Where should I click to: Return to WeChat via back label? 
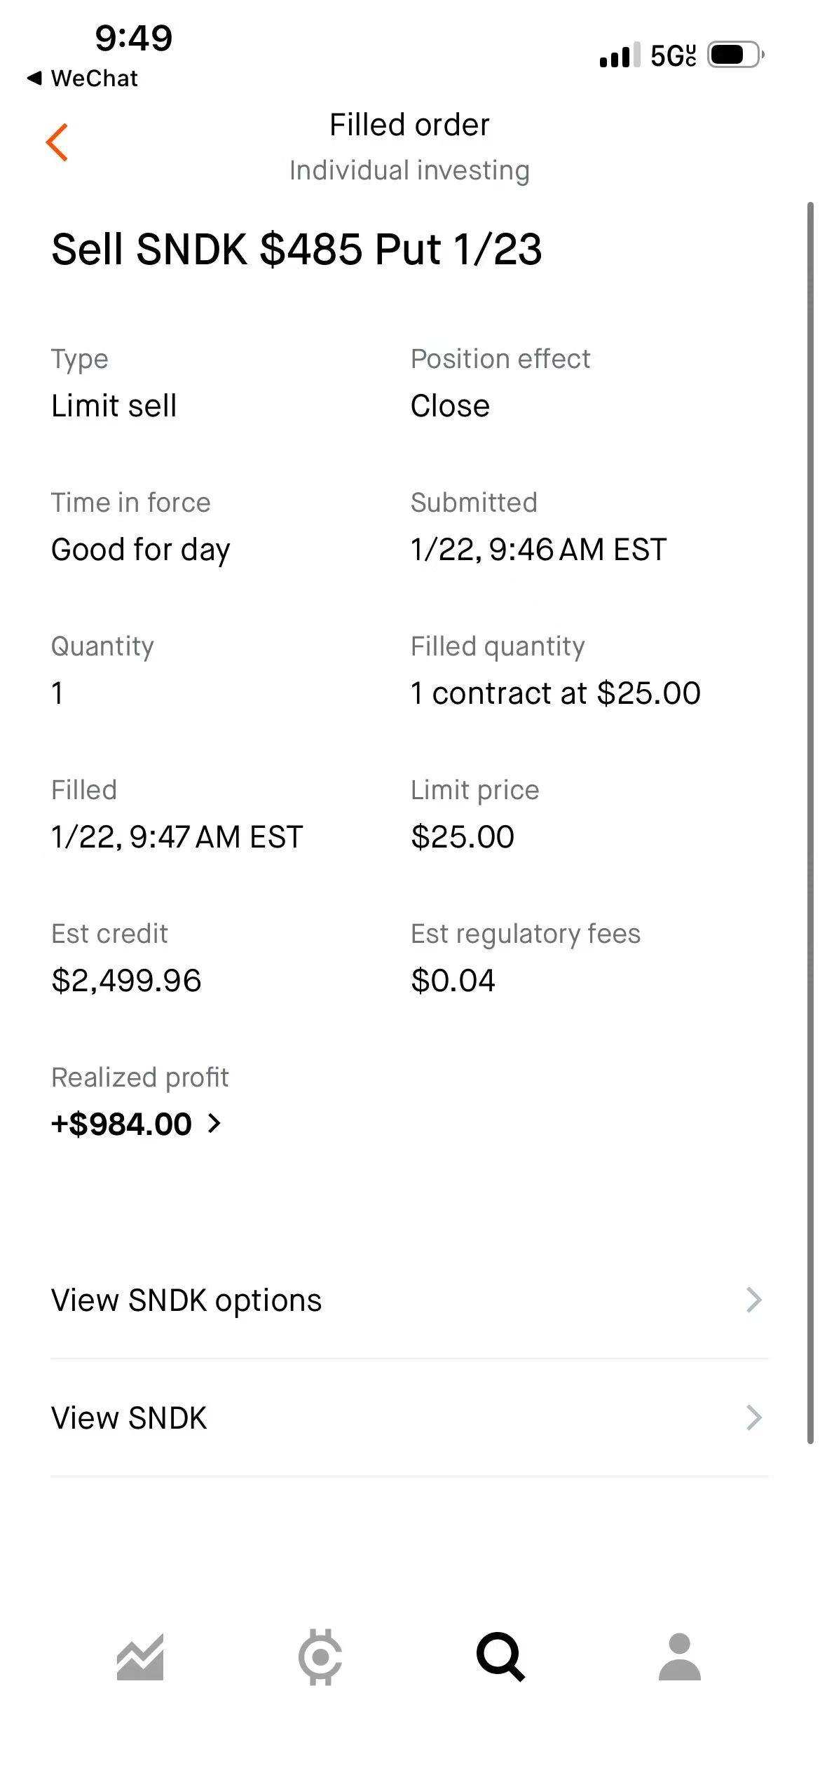pos(83,79)
